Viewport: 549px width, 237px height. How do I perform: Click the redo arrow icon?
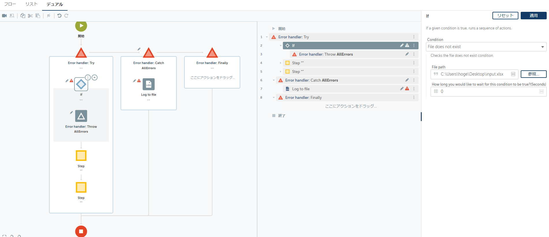click(66, 16)
